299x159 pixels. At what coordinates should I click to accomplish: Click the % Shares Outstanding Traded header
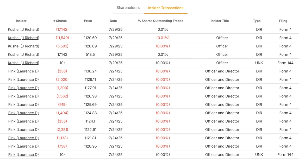pyautogui.click(x=161, y=21)
